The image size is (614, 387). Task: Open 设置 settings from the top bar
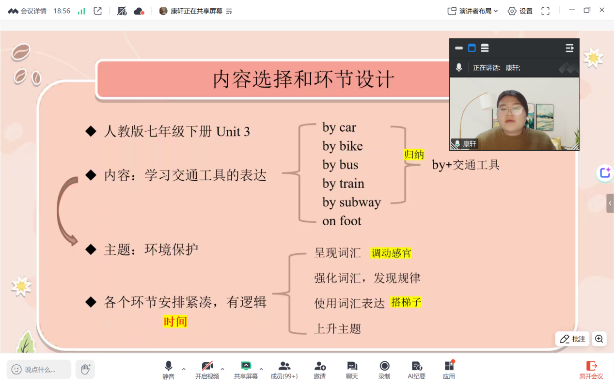(520, 11)
